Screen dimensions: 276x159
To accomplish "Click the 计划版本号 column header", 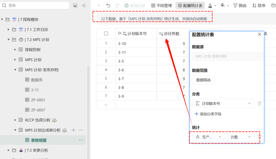I will click(x=136, y=33).
